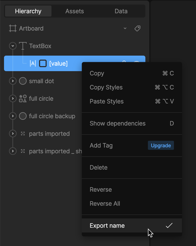This screenshot has width=196, height=246.
Task: Click the tag icon beside Artboard
Action: [x=137, y=29]
